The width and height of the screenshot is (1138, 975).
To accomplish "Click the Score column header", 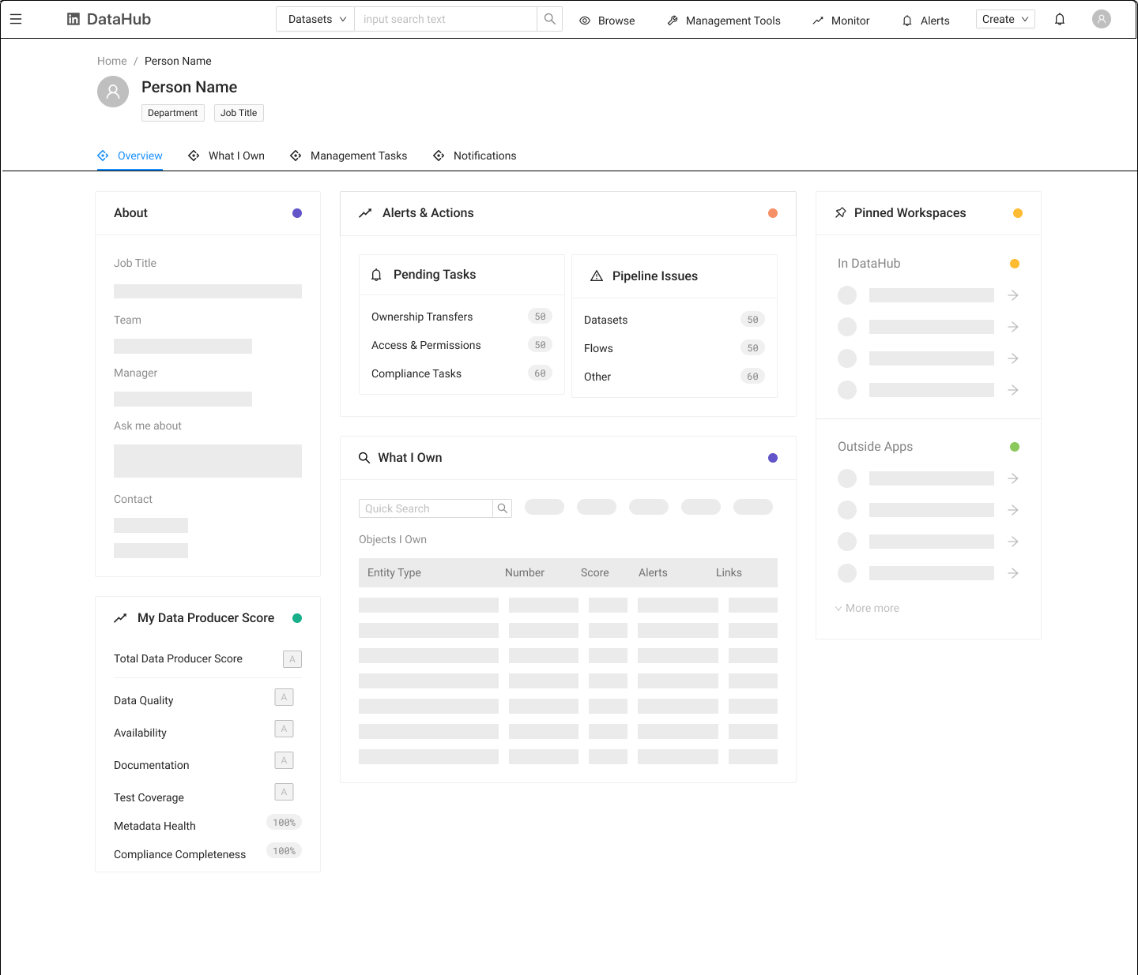I will click(595, 572).
